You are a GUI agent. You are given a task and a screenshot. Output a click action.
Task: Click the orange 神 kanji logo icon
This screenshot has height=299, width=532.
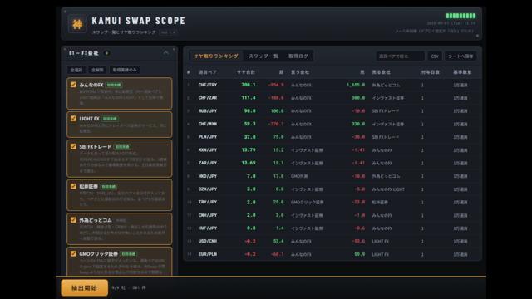(77, 24)
